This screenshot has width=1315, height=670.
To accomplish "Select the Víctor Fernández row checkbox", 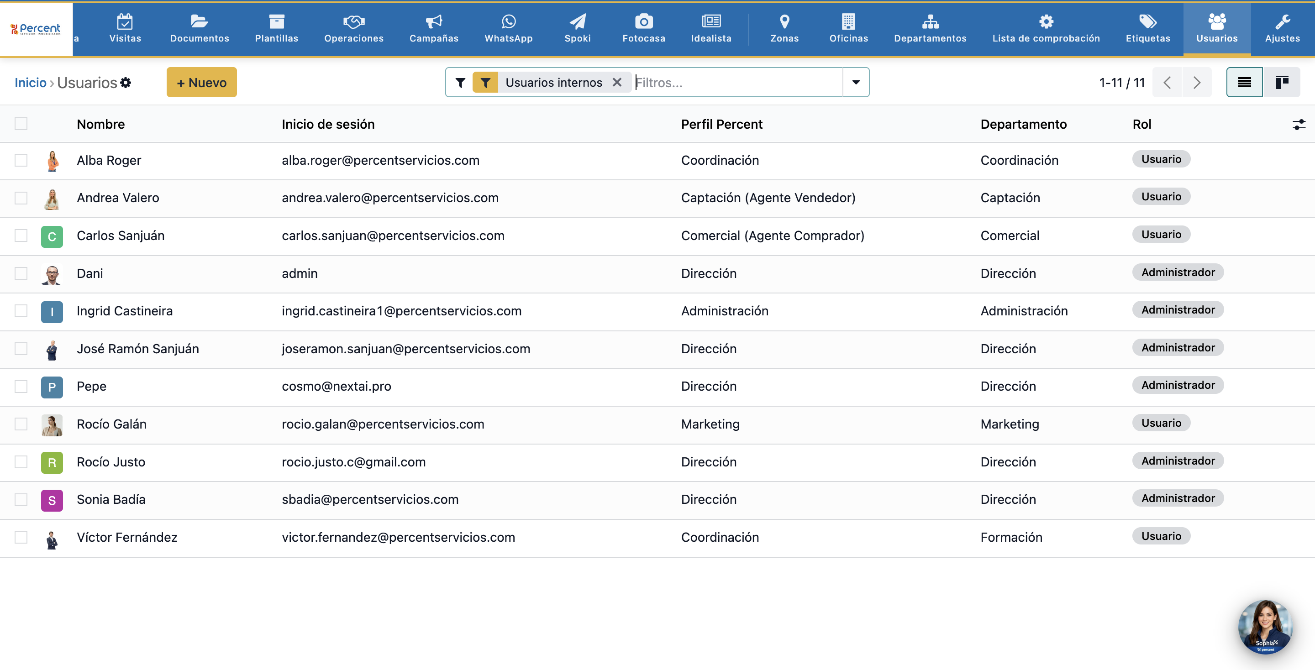I will click(x=21, y=538).
